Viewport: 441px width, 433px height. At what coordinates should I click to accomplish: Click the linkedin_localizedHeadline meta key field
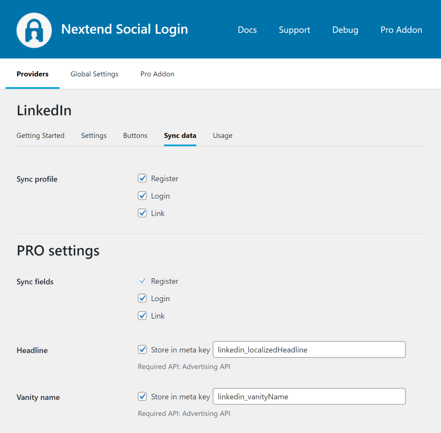pos(309,349)
